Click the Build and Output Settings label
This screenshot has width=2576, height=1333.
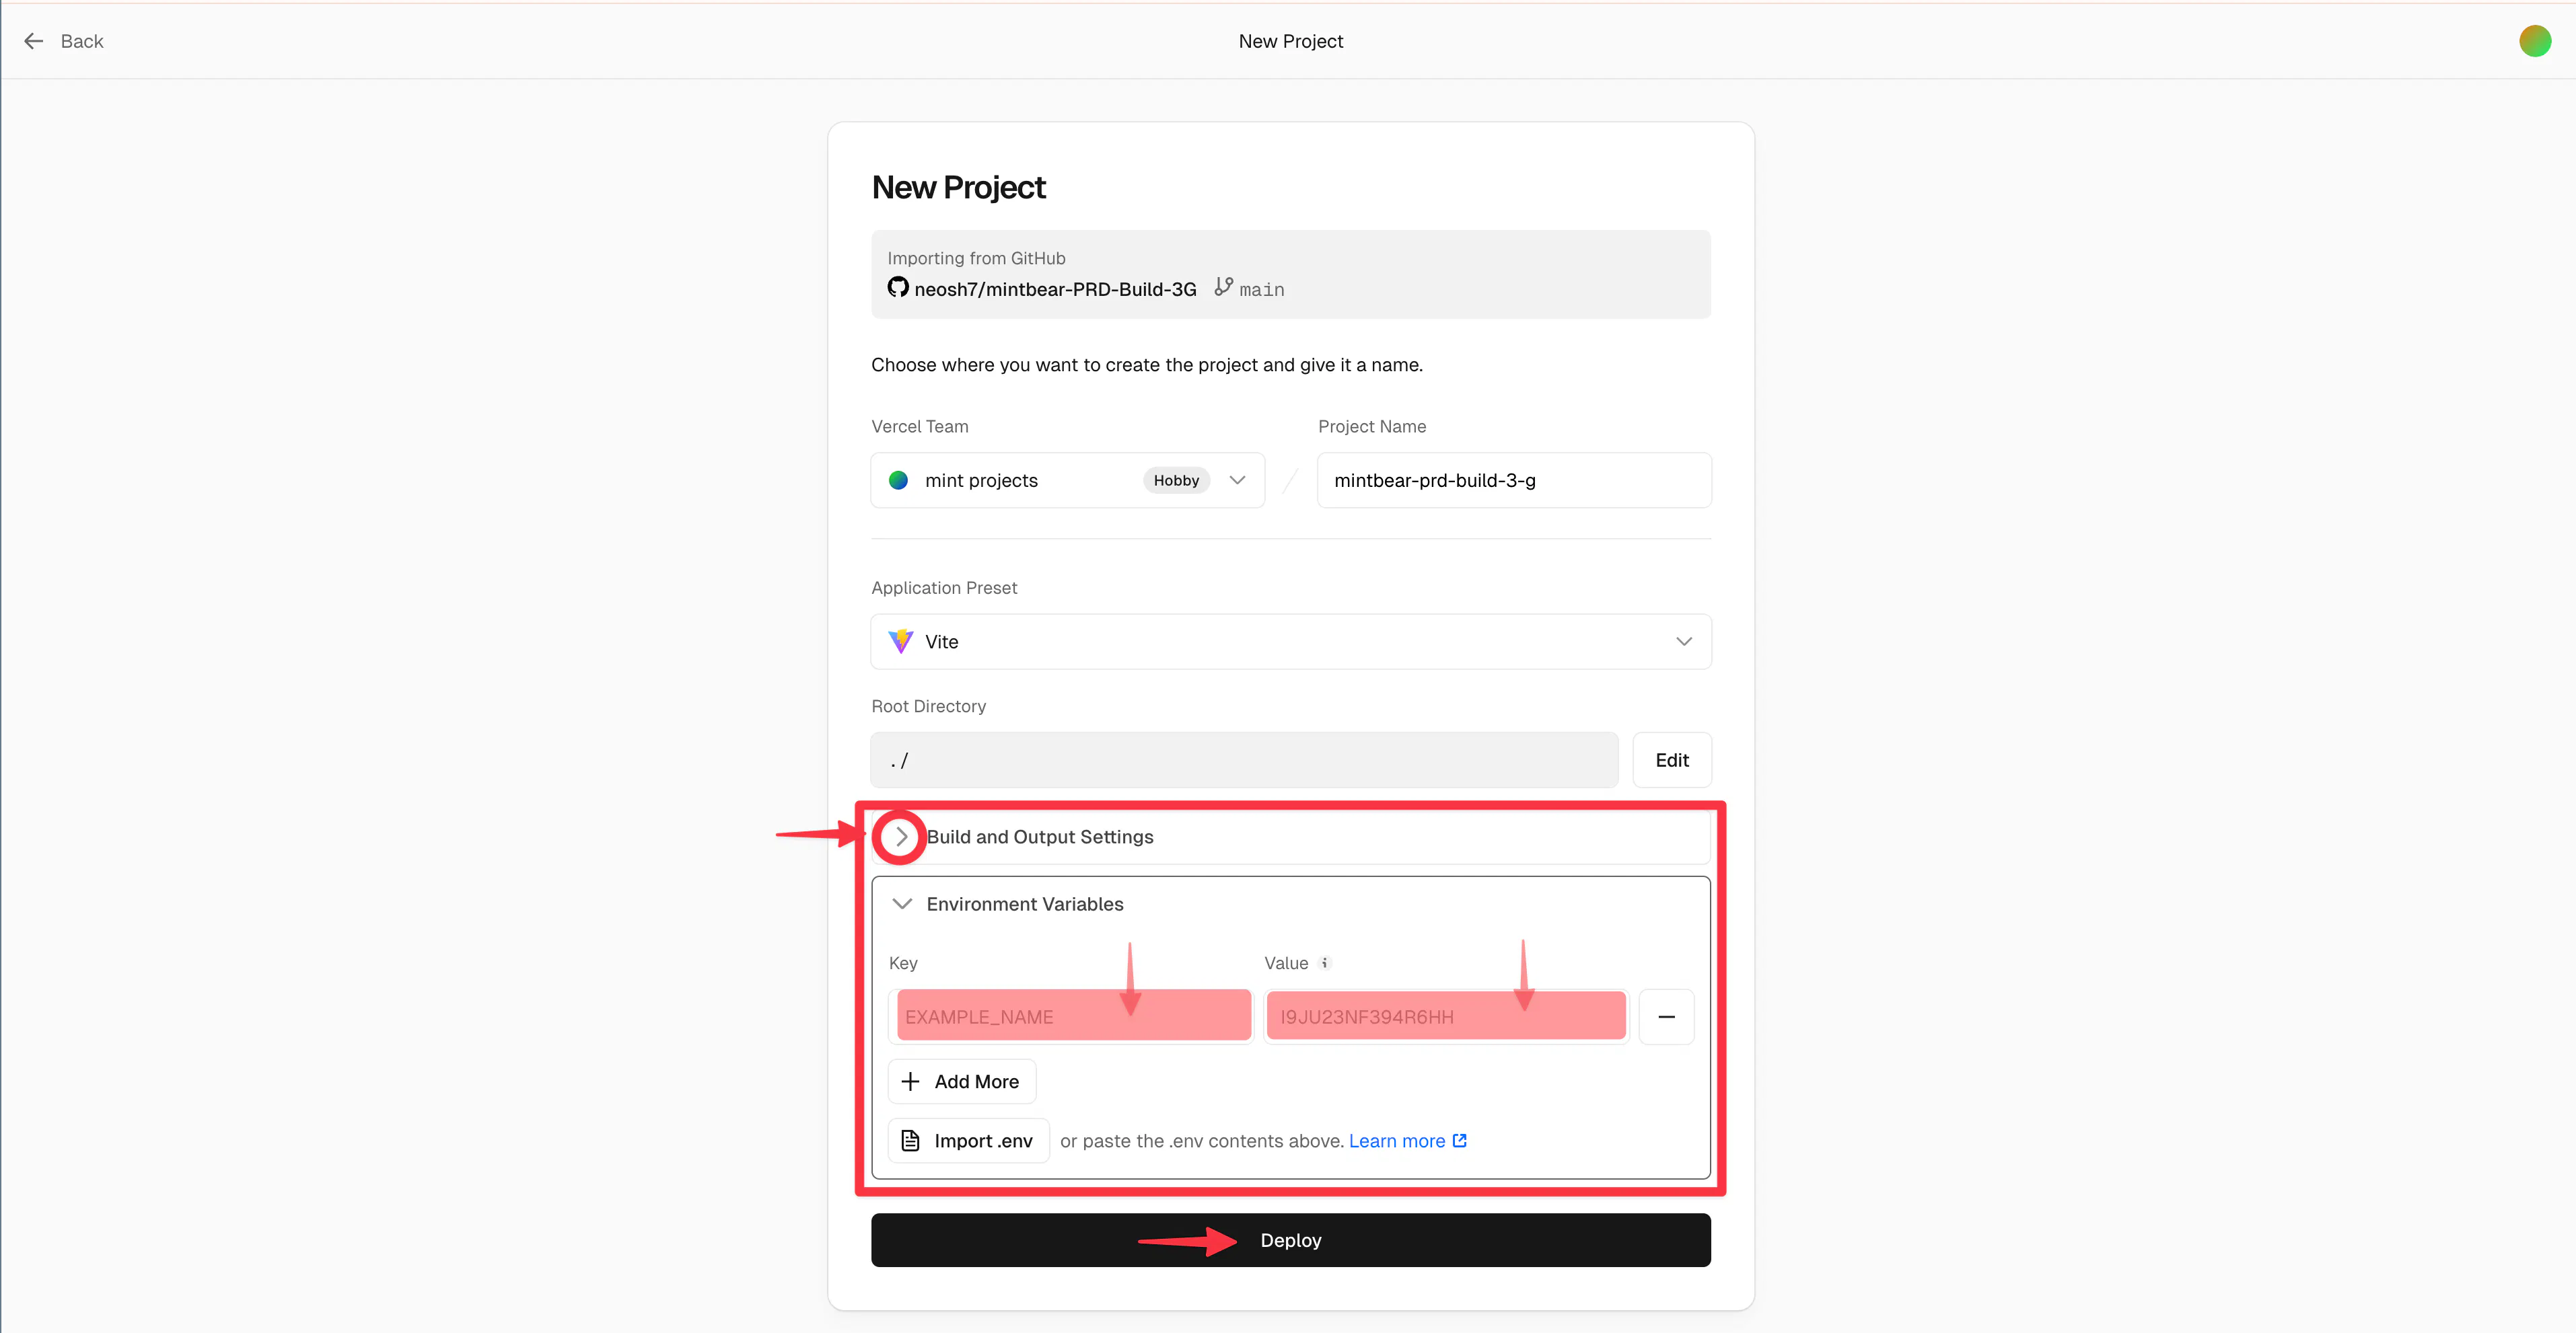(x=1040, y=837)
